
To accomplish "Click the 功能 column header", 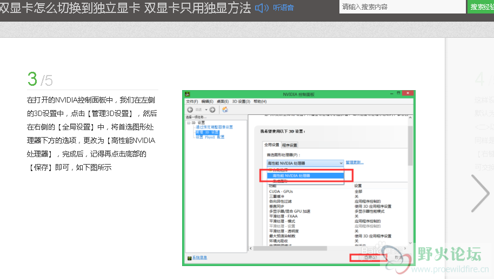I will coord(272,186).
